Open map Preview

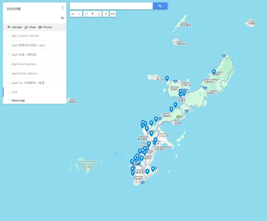(45, 27)
